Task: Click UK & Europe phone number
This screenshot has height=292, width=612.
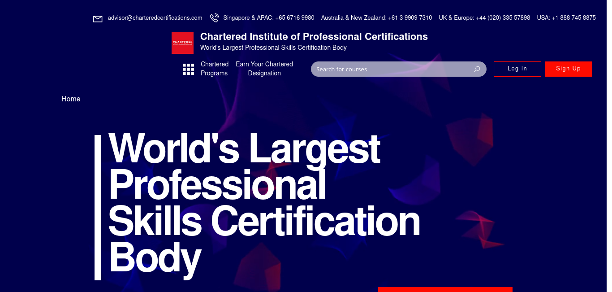Action: pyautogui.click(x=485, y=18)
